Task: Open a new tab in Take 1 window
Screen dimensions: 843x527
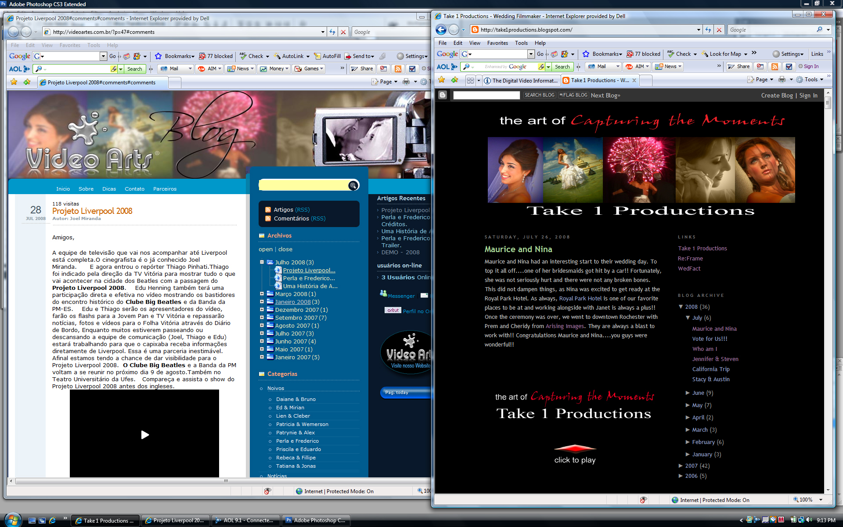Action: pos(646,80)
